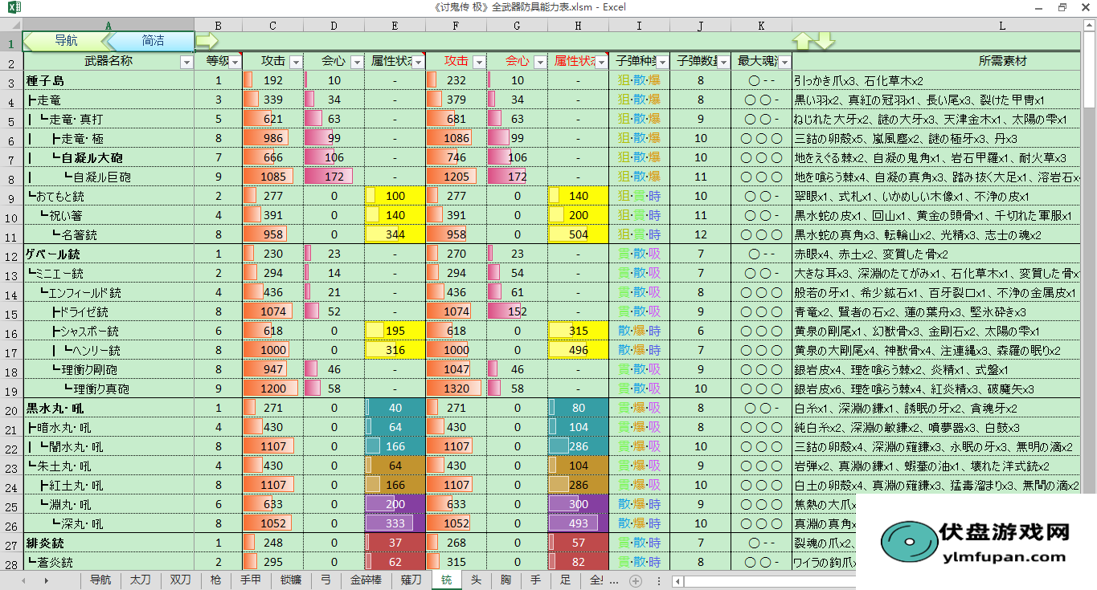Select the ゲベール銃 weapon cell
Screen dimensions: 1097x590
coord(108,254)
